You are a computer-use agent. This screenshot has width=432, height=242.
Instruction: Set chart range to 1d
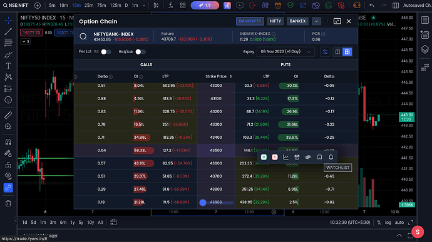(24, 223)
